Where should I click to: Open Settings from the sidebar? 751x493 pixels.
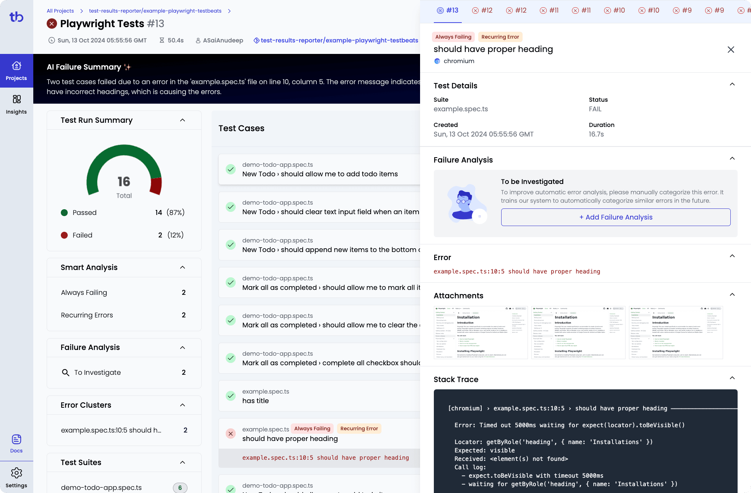[16, 477]
